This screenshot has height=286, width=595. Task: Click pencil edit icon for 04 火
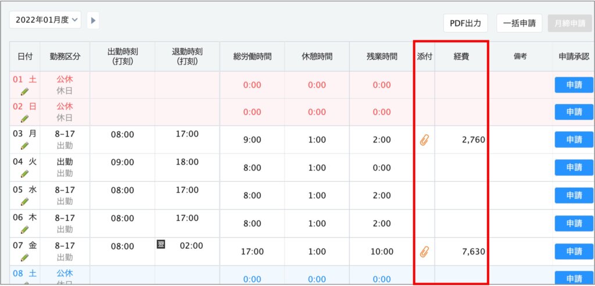click(24, 173)
